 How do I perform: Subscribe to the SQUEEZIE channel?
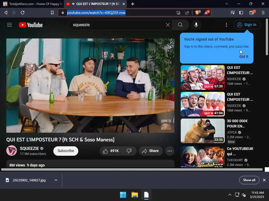point(66,151)
